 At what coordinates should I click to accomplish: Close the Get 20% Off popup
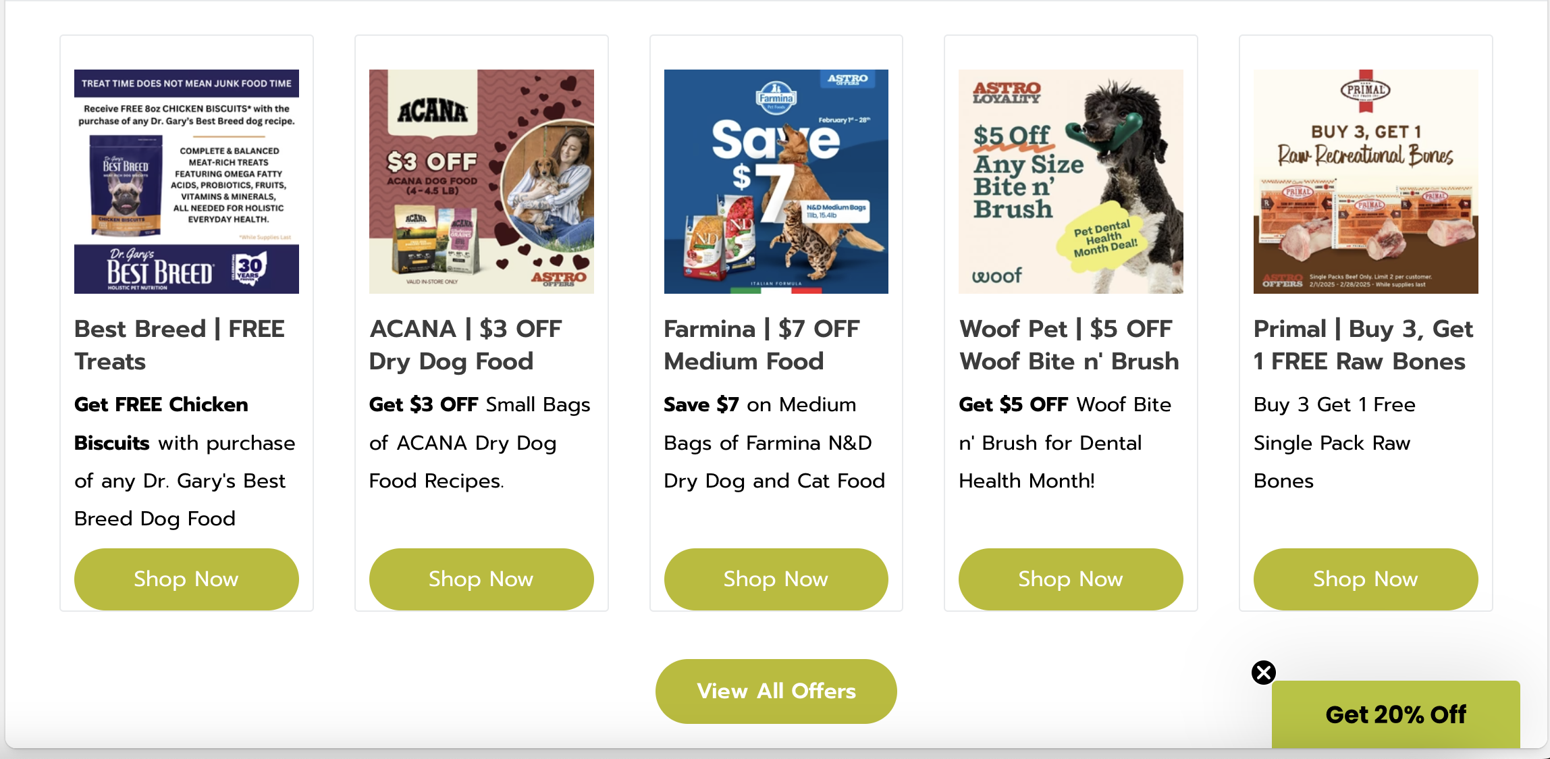1263,672
